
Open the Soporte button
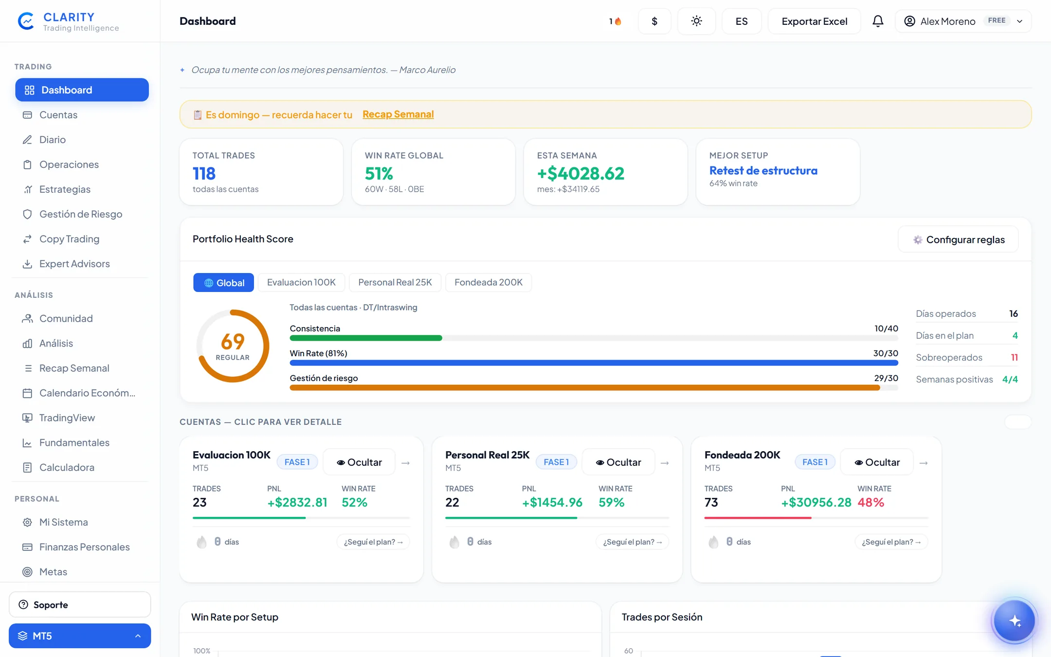click(80, 604)
